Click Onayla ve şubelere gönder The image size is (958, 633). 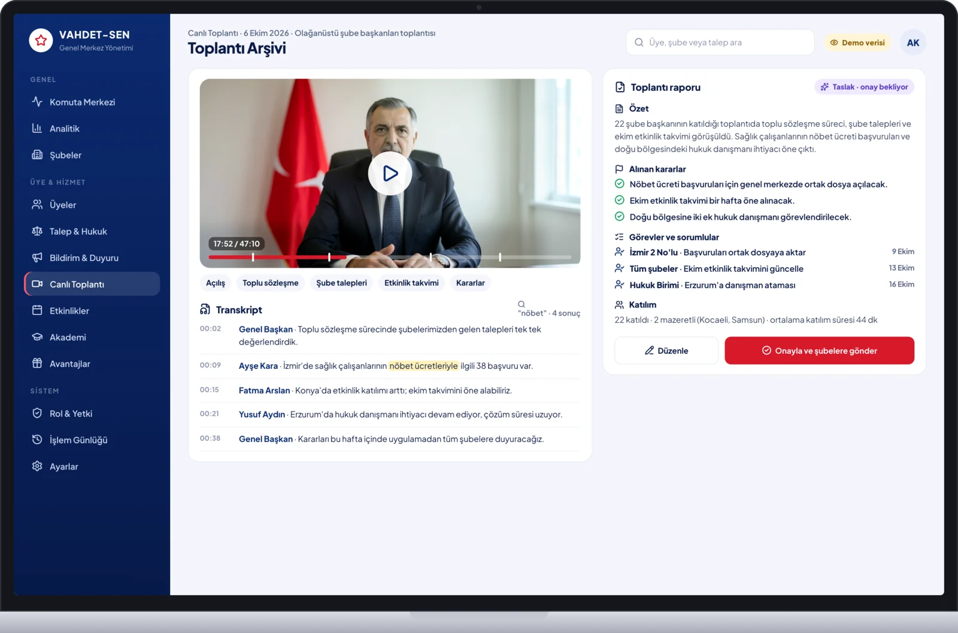[819, 350]
